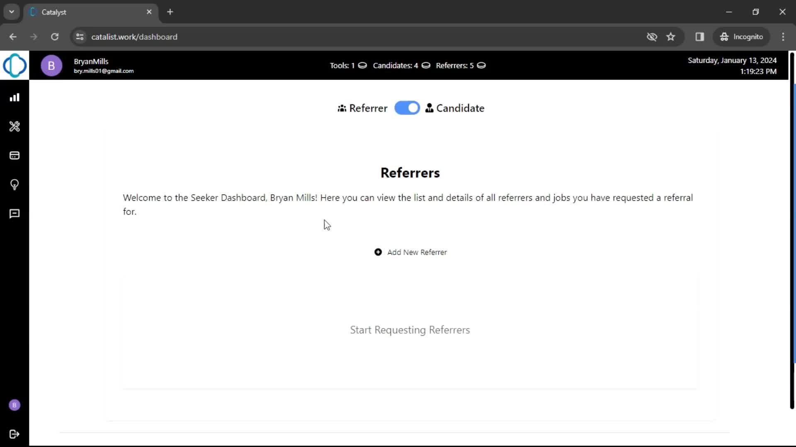This screenshot has width=796, height=447.
Task: Select the lightbulb ideas icon
Action: coord(15,184)
